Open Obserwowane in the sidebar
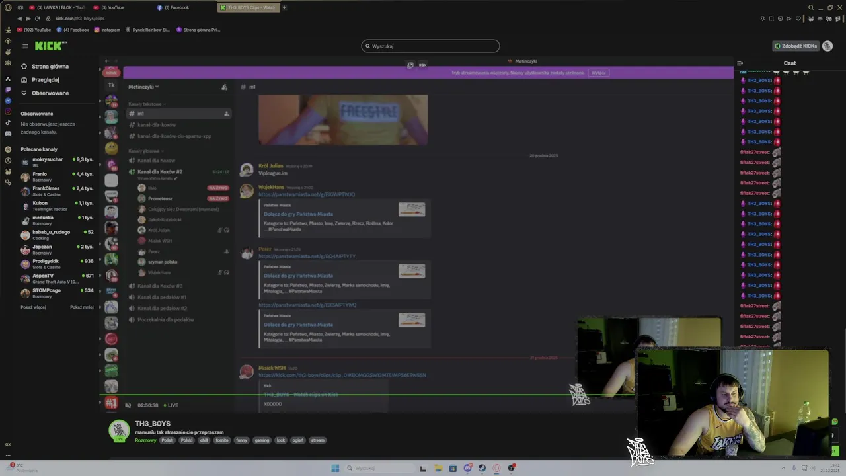The height and width of the screenshot is (476, 846). tap(45, 93)
